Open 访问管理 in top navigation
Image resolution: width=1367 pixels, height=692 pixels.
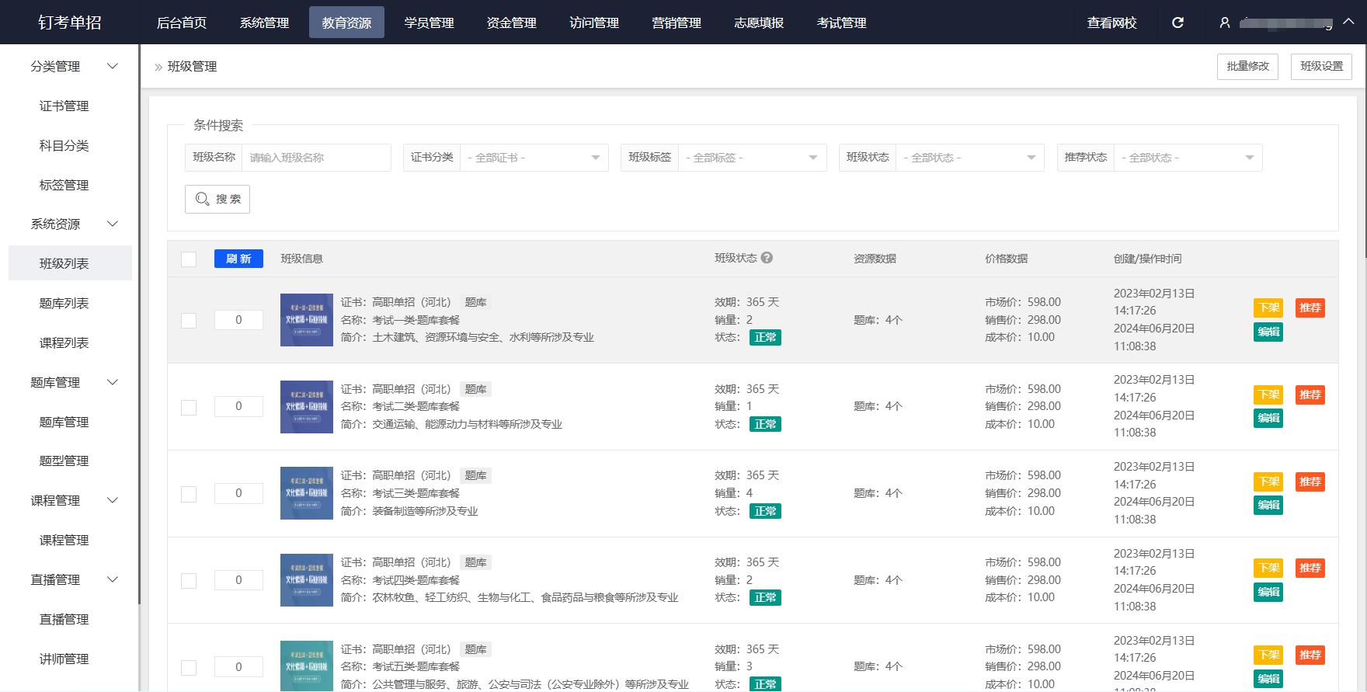tap(594, 23)
